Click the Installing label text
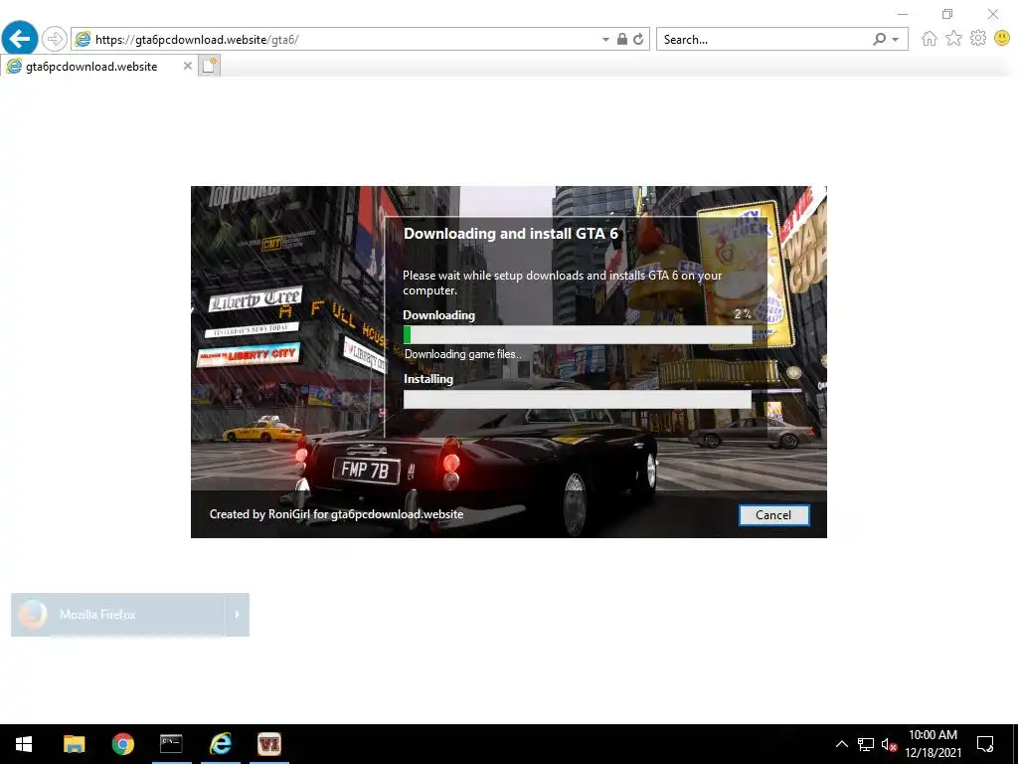The height and width of the screenshot is (764, 1018). click(428, 379)
